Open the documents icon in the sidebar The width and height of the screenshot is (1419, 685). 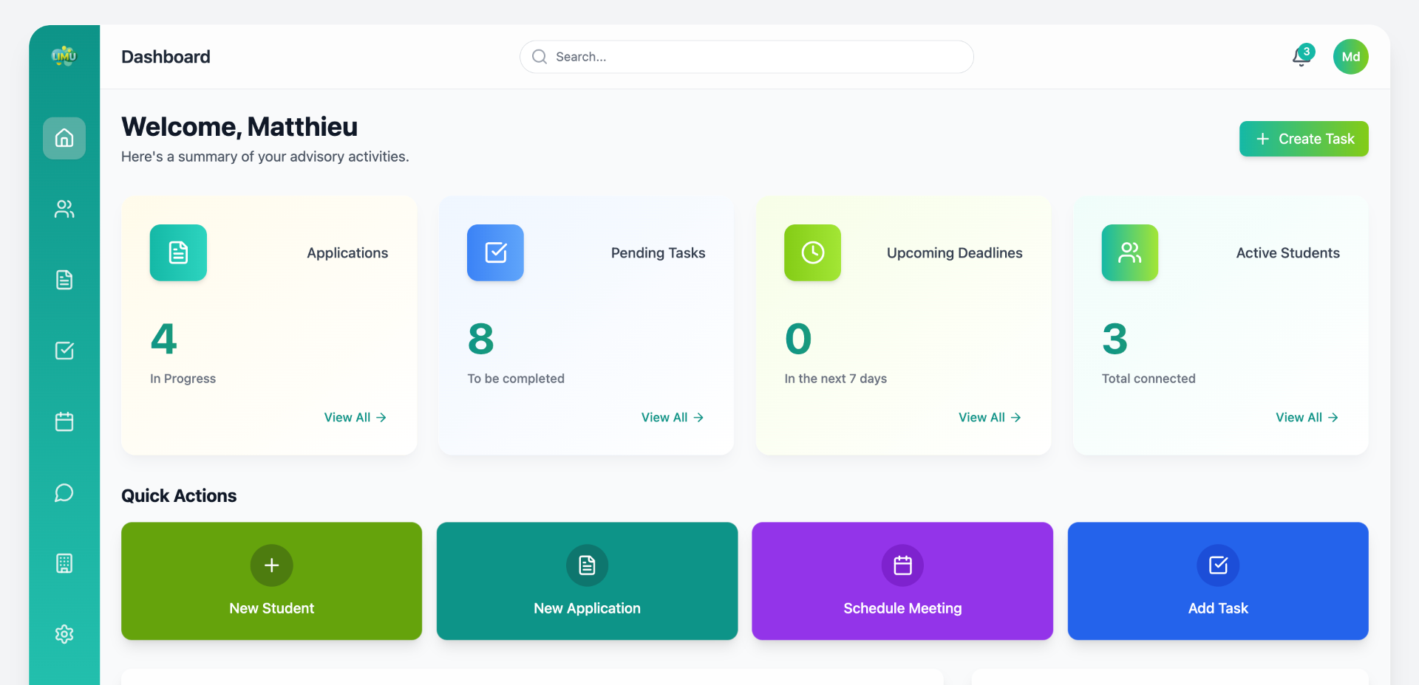click(64, 280)
